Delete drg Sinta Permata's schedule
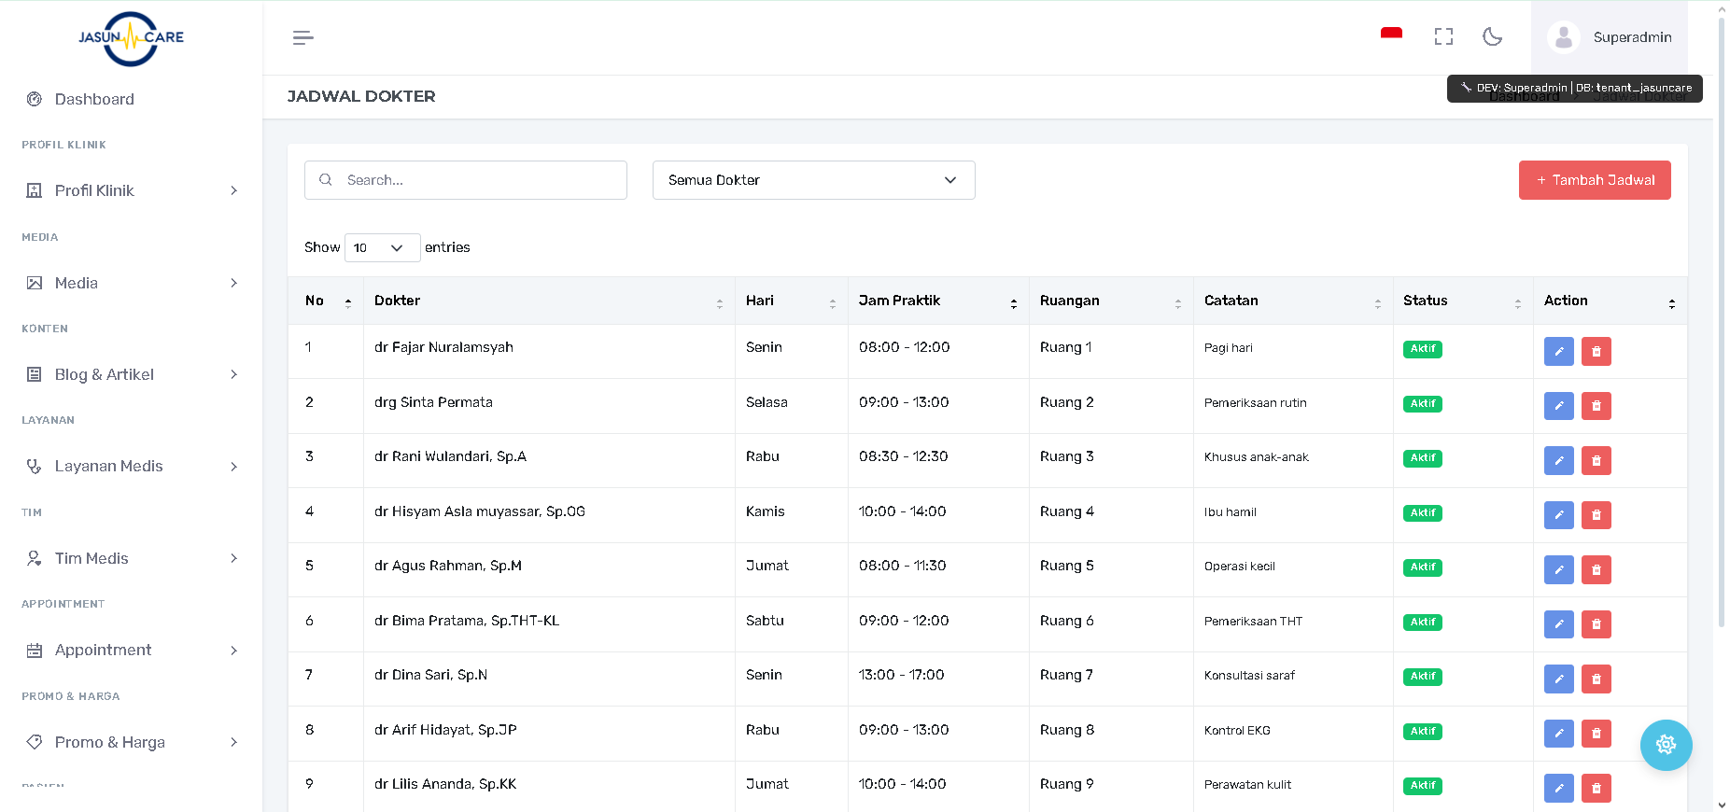This screenshot has width=1730, height=812. tap(1596, 406)
